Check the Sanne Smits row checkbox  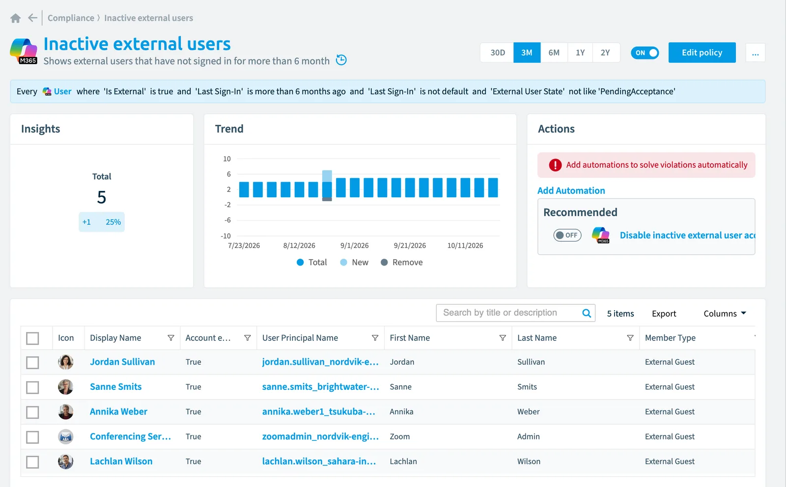[32, 387]
